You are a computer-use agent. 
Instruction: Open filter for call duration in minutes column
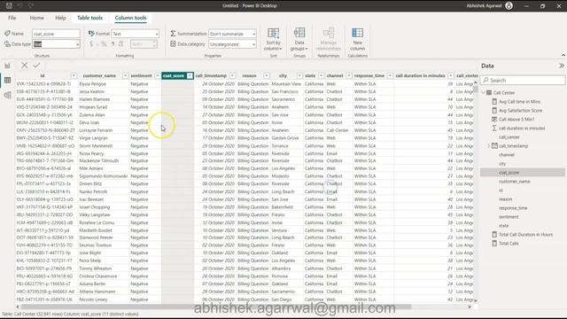coord(451,75)
